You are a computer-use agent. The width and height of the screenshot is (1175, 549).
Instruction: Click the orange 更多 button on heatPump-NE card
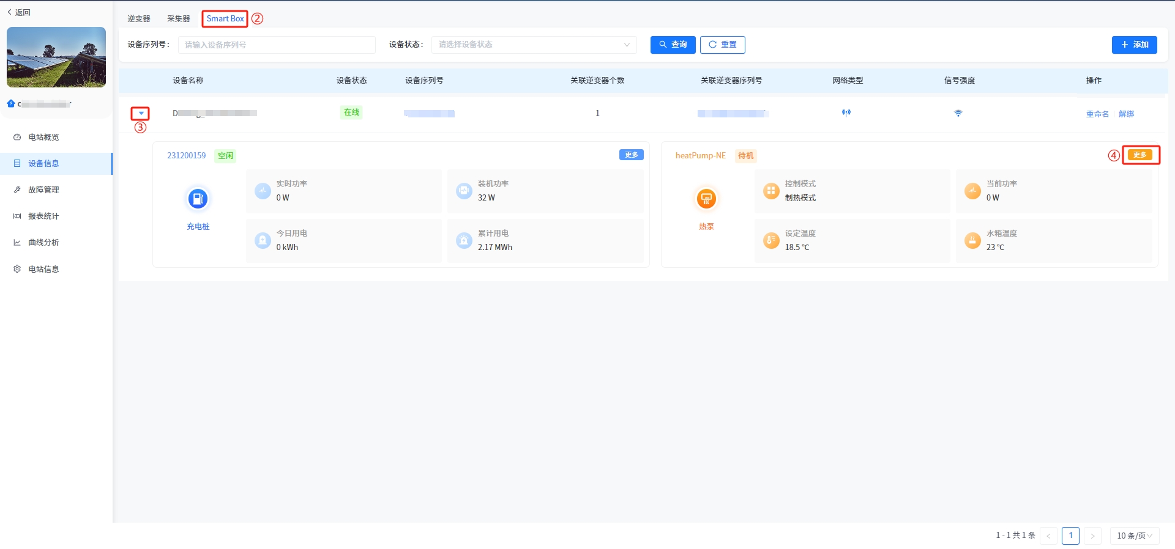[1140, 155]
